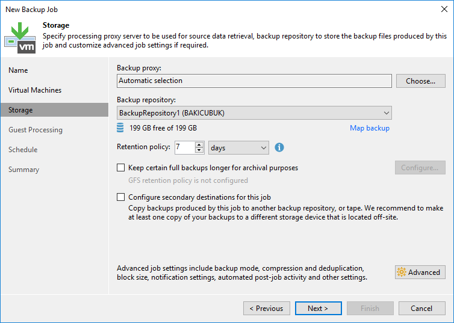Go back with the Previous button
This screenshot has height=323, width=454.
pos(266,309)
